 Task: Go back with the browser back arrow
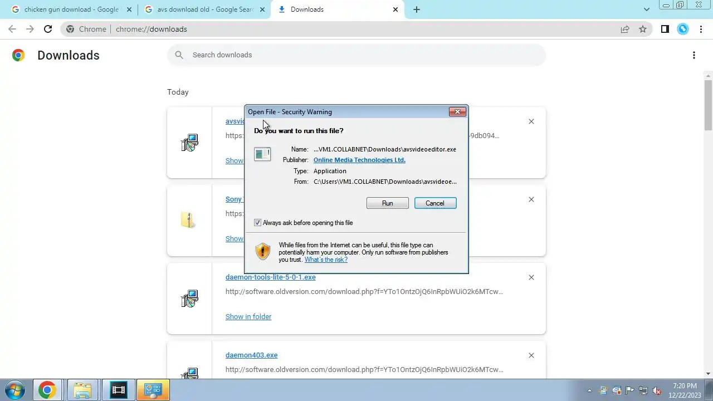[12, 29]
